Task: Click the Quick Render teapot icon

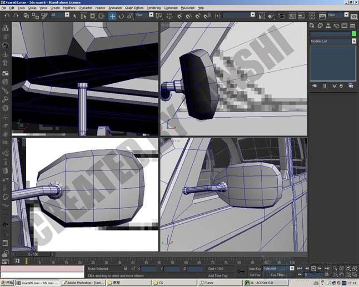Action: coord(354,17)
